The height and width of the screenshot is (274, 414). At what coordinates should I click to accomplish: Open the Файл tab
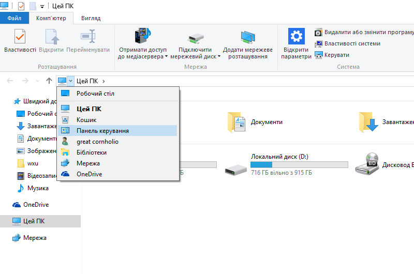coord(14,18)
